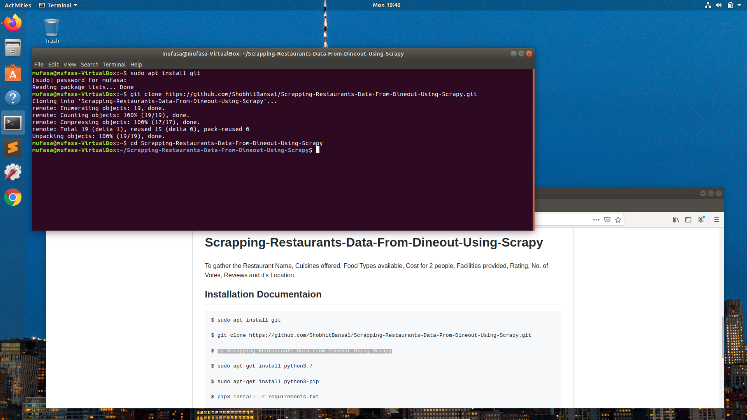Viewport: 747px width, 420px height.
Task: Toggle Firefox sidebar view icon
Action: point(688,220)
